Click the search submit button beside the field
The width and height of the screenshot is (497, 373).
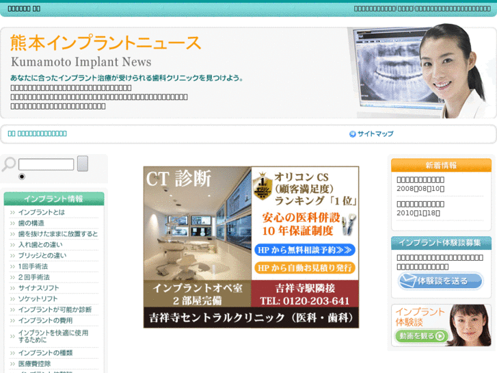point(83,164)
